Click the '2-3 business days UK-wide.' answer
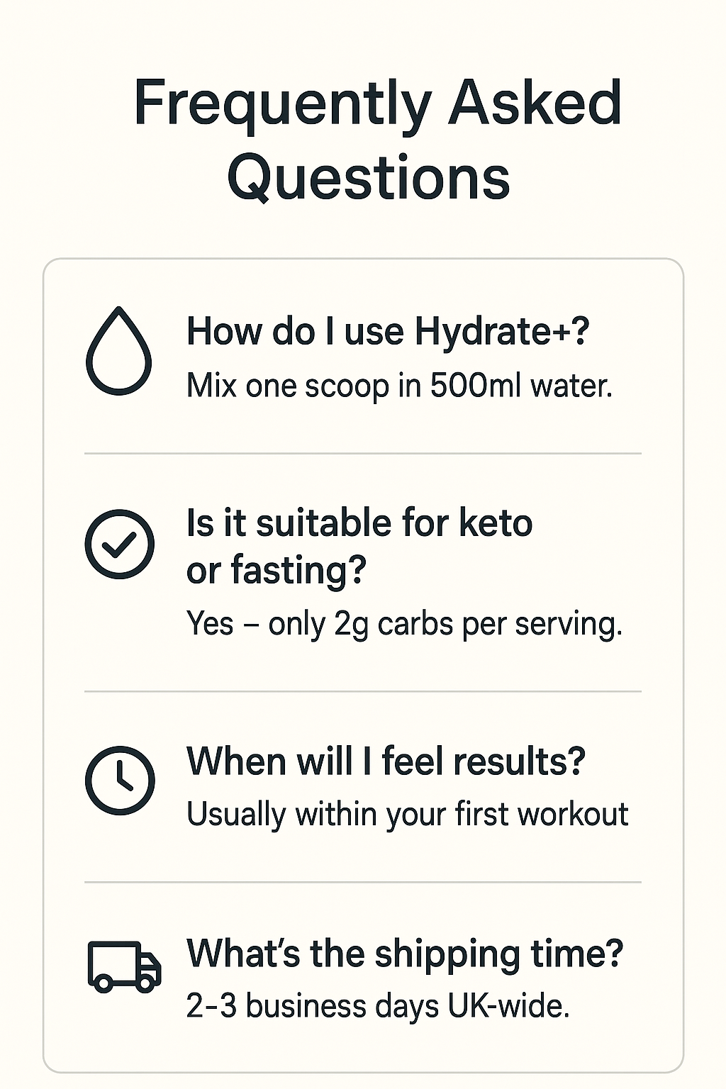The image size is (726, 1089). pos(378,1005)
